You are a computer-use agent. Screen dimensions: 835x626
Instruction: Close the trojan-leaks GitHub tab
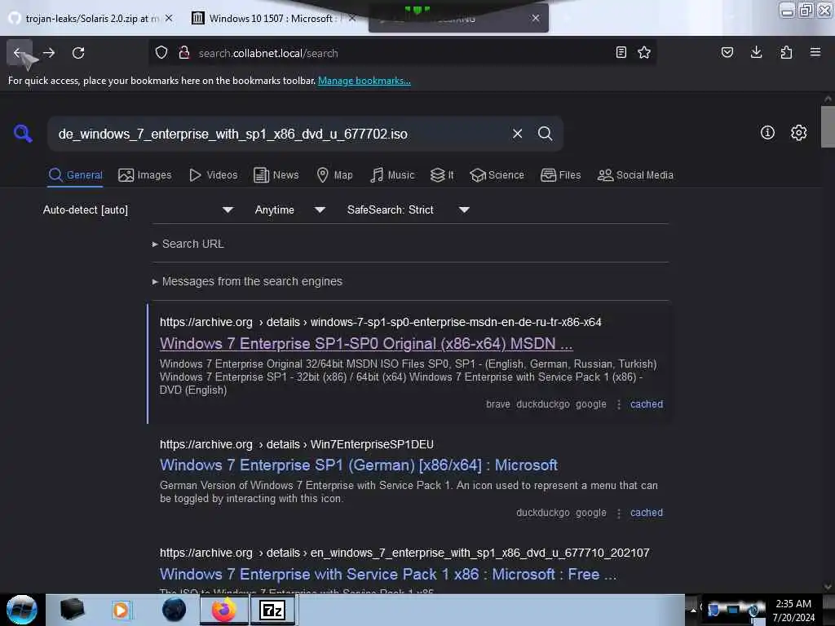(169, 18)
